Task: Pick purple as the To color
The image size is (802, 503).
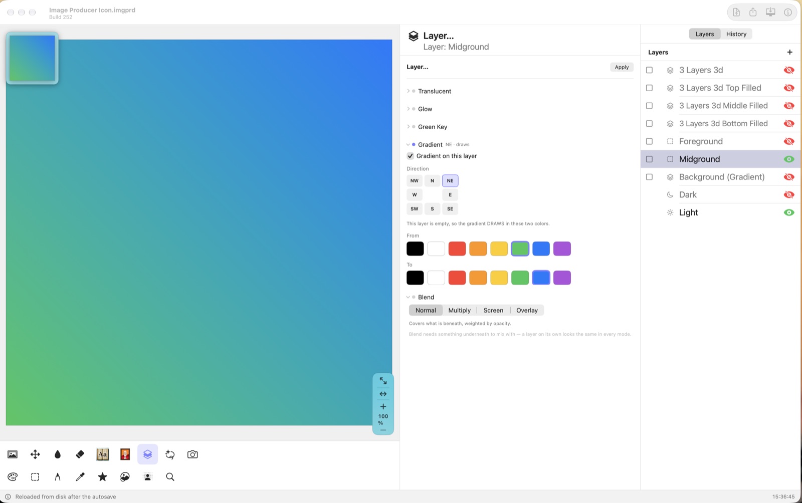Action: [x=562, y=278]
